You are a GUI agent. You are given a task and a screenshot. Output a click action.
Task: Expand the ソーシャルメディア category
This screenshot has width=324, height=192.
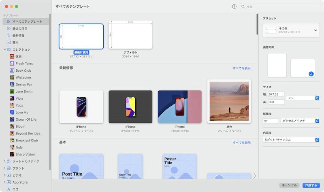tap(4, 161)
